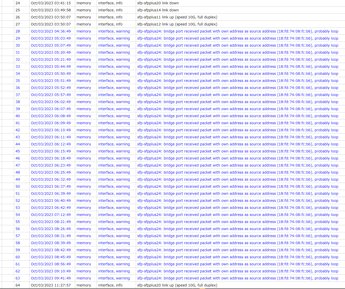Click row number 35 in the log
Screen dimensions: 345x289
click(18, 81)
